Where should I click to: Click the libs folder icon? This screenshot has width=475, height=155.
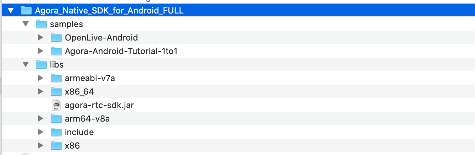[41, 65]
